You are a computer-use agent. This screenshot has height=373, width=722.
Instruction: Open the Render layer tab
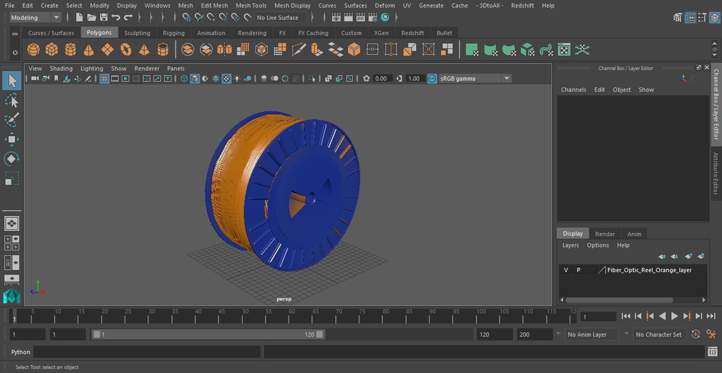point(605,234)
